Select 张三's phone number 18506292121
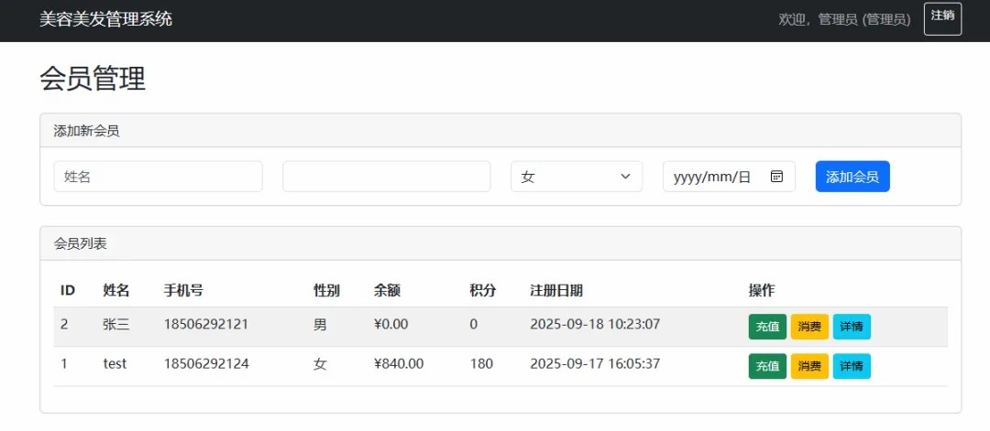 click(206, 324)
